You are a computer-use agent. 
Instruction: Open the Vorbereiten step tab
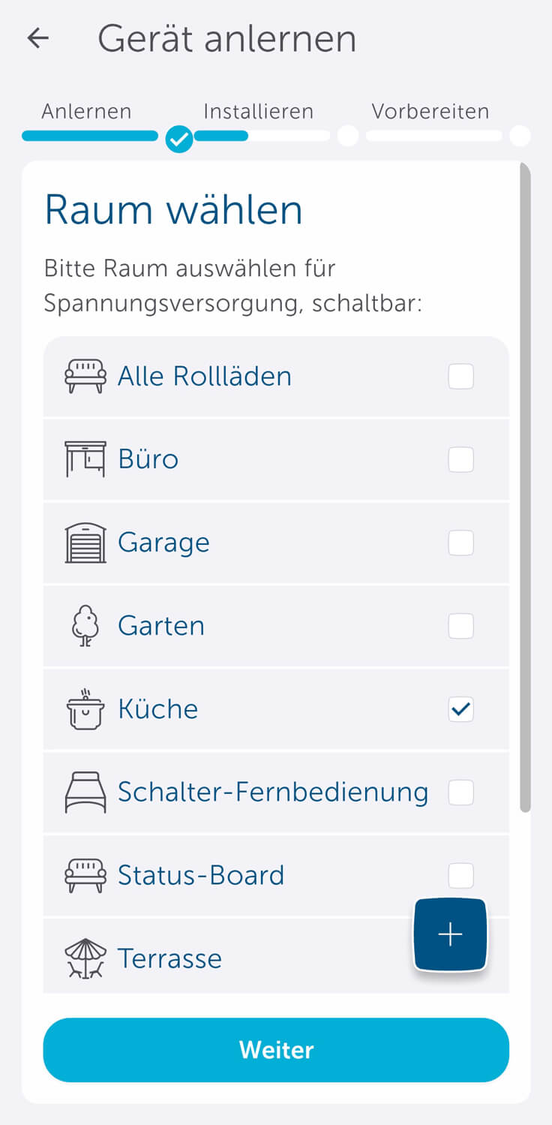430,112
